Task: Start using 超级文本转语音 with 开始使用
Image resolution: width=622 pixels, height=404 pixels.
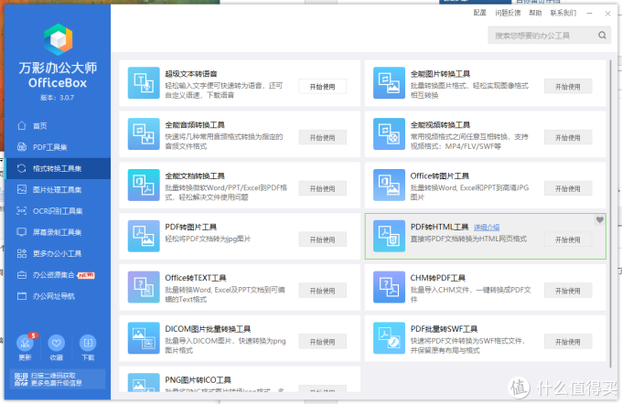Action: [323, 87]
